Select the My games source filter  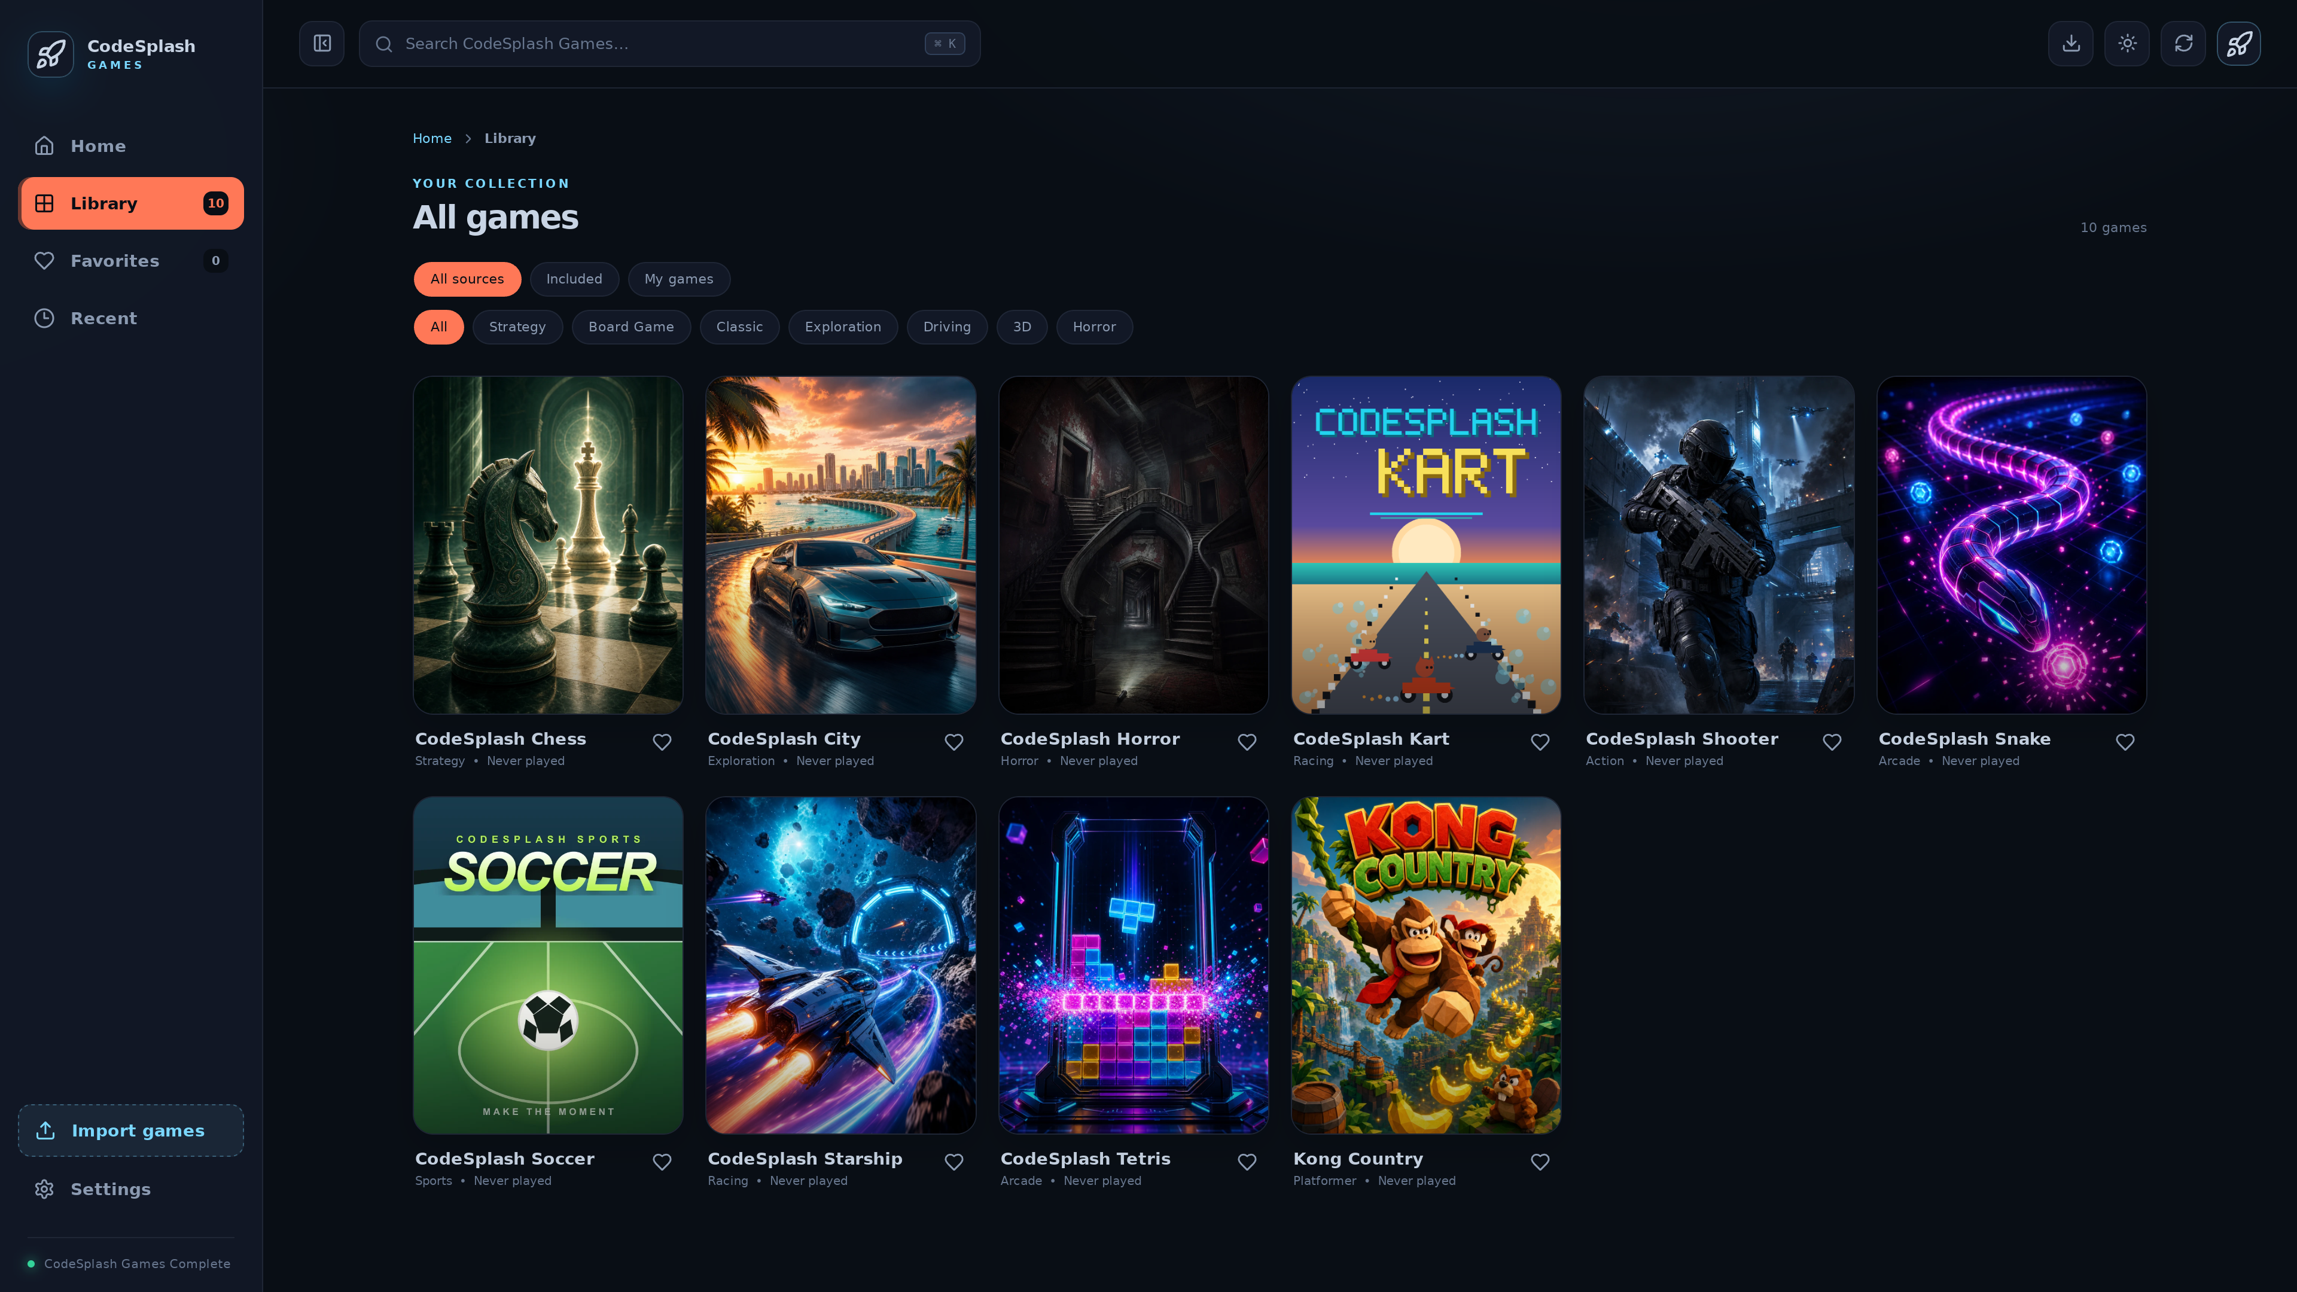click(678, 279)
